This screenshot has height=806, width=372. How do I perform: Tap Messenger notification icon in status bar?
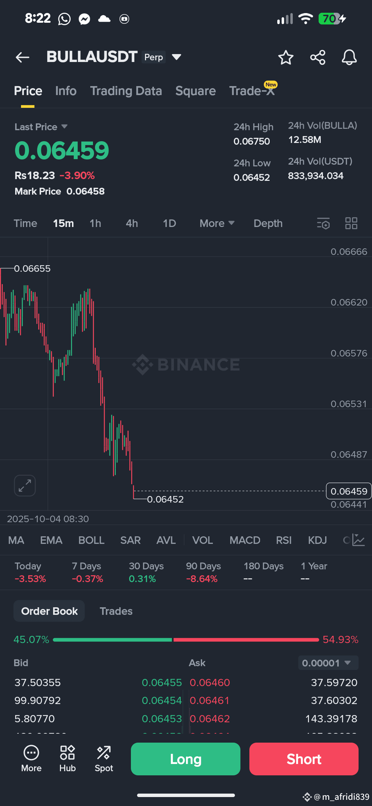pos(84,19)
